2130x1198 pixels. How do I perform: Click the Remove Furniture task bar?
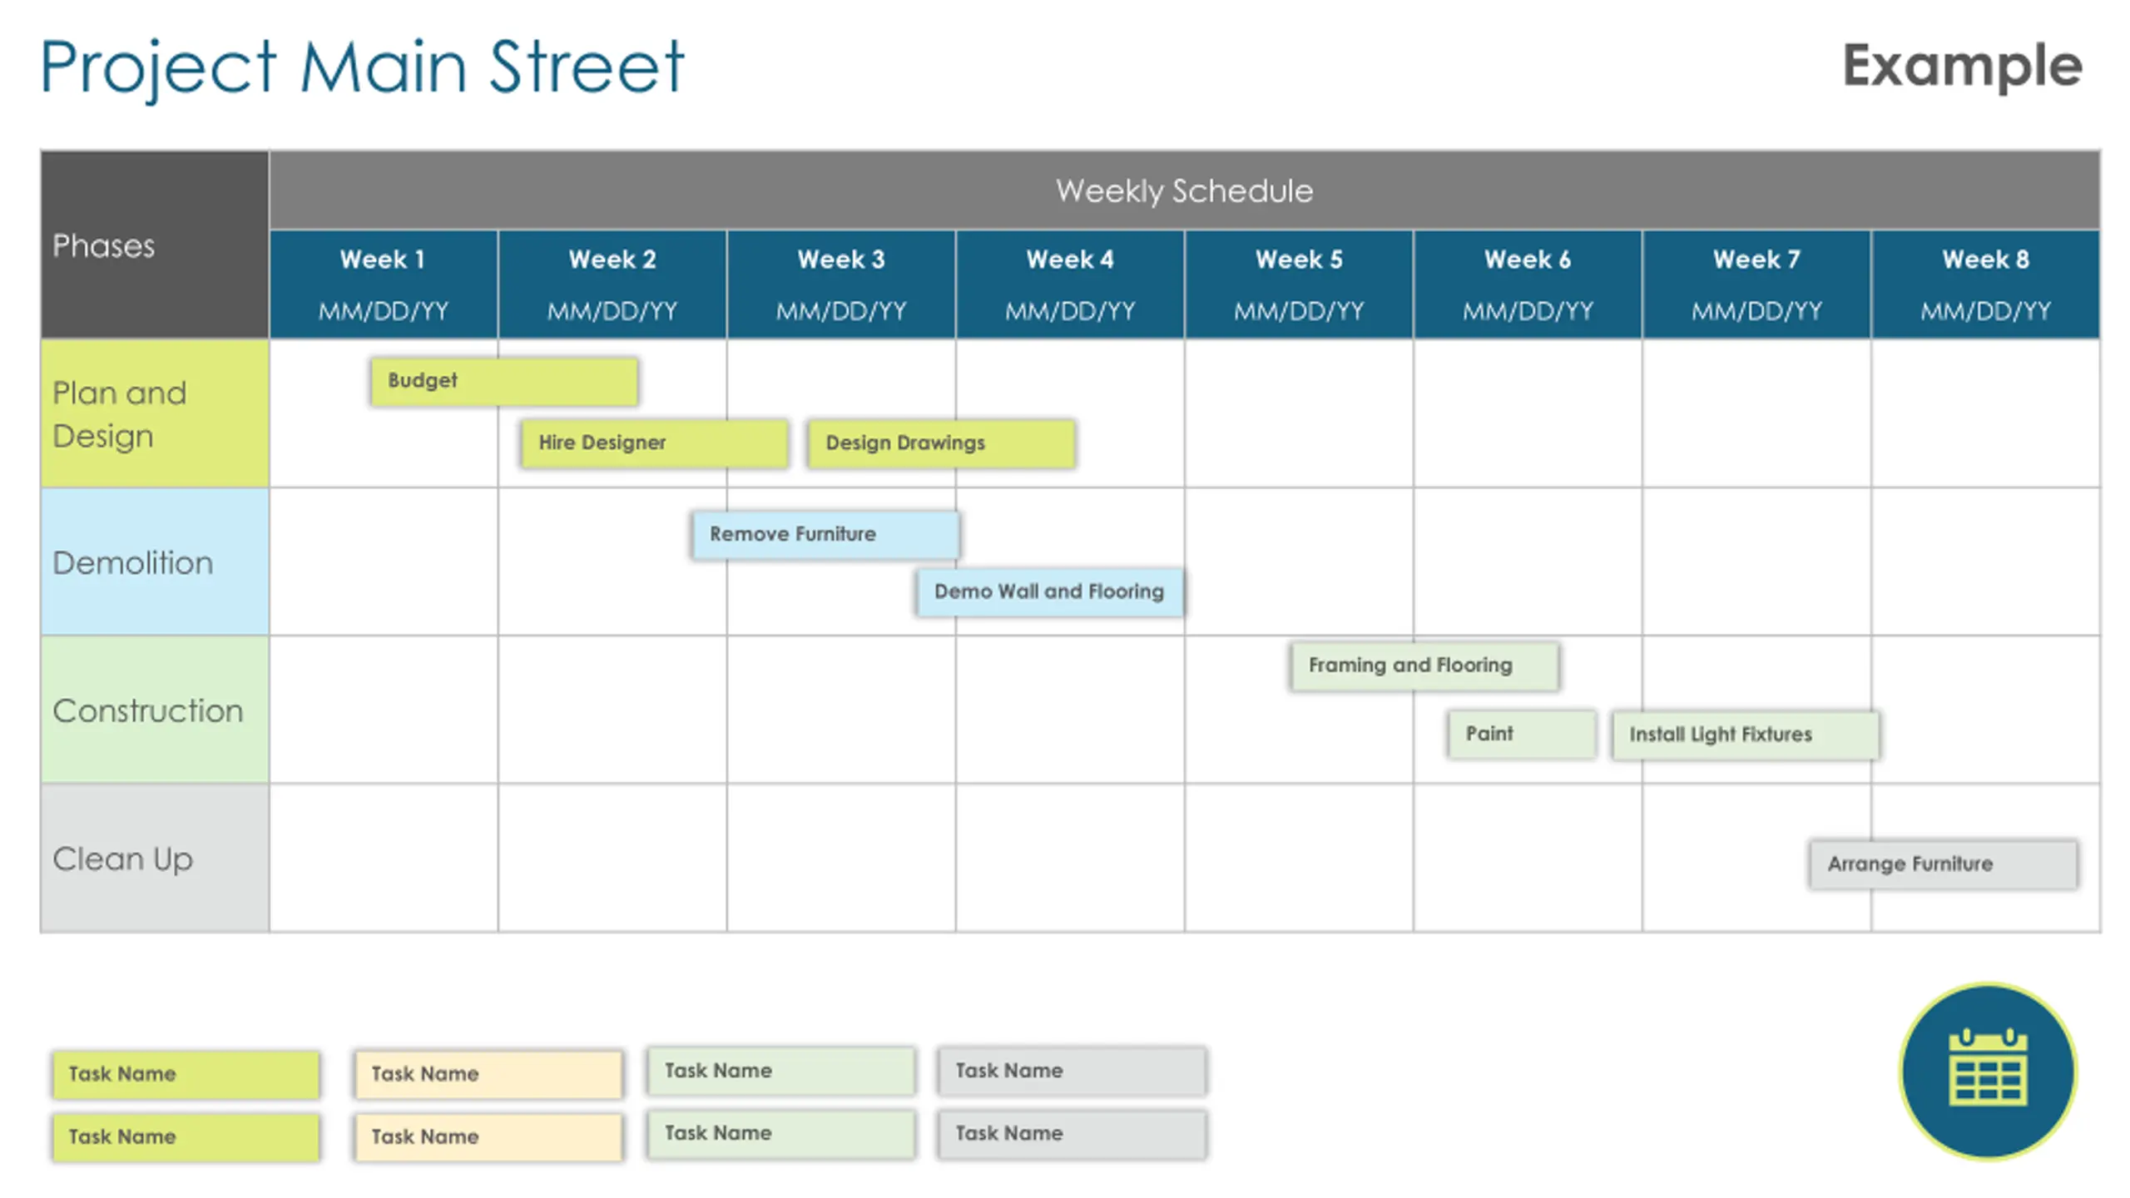[x=825, y=534]
